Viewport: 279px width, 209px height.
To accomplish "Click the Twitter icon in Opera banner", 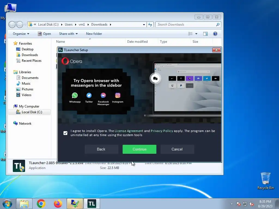I will [89, 96].
